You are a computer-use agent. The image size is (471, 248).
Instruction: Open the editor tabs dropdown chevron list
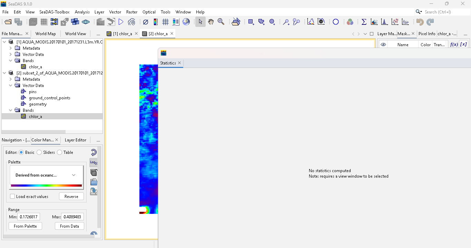[x=365, y=34]
